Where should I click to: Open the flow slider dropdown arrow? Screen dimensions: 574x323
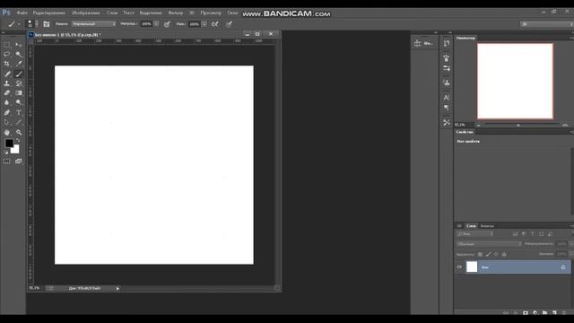coord(204,24)
